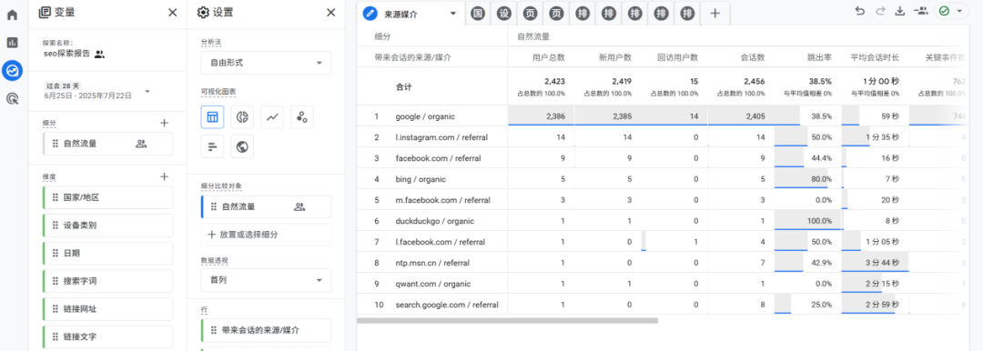Select the 国家/地区 dimension
The width and height of the screenshot is (983, 351).
point(107,197)
